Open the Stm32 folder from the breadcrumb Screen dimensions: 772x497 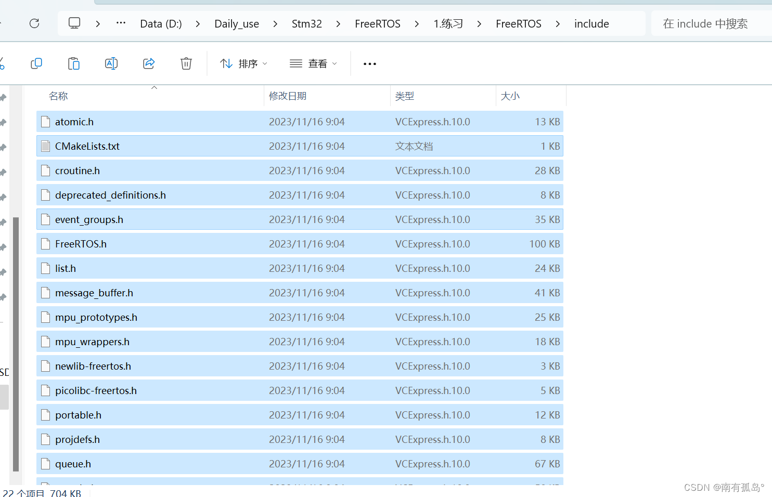pyautogui.click(x=307, y=23)
